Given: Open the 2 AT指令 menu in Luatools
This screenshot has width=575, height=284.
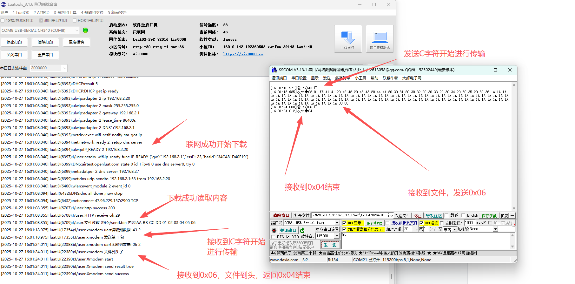Looking at the screenshot, I should 41,13.
